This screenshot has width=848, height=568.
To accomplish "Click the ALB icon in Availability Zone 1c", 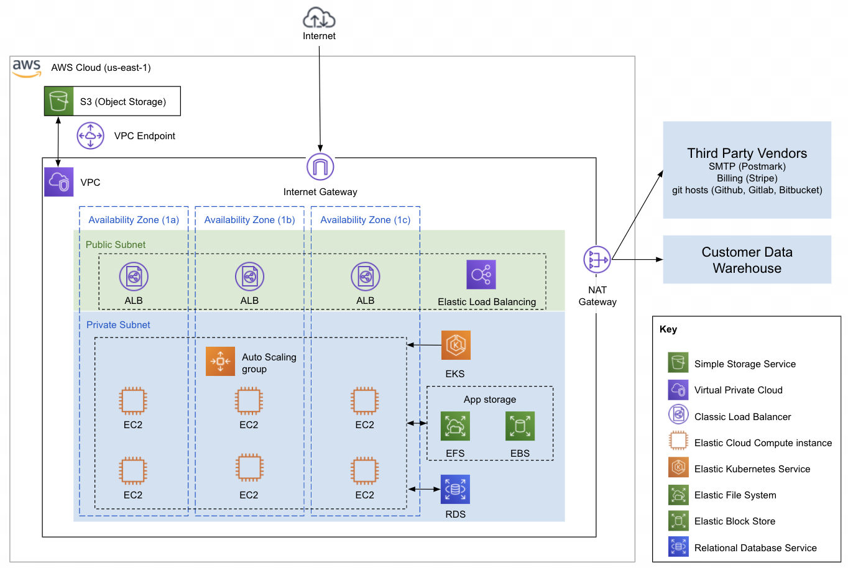I will tap(366, 277).
